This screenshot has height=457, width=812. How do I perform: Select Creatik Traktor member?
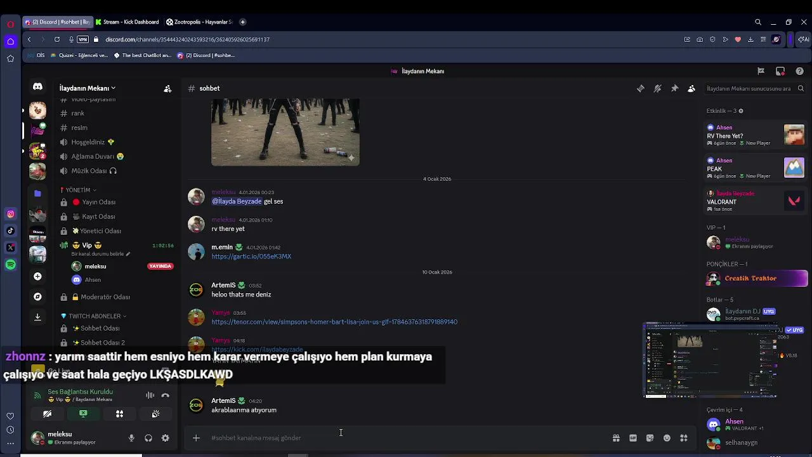[757, 278]
